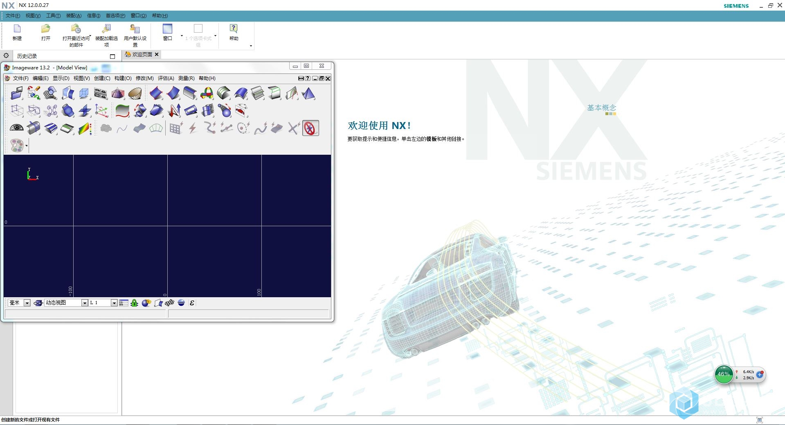Open 修改(M) menu in Imageware
Image resolution: width=785 pixels, height=425 pixels.
pyautogui.click(x=144, y=78)
